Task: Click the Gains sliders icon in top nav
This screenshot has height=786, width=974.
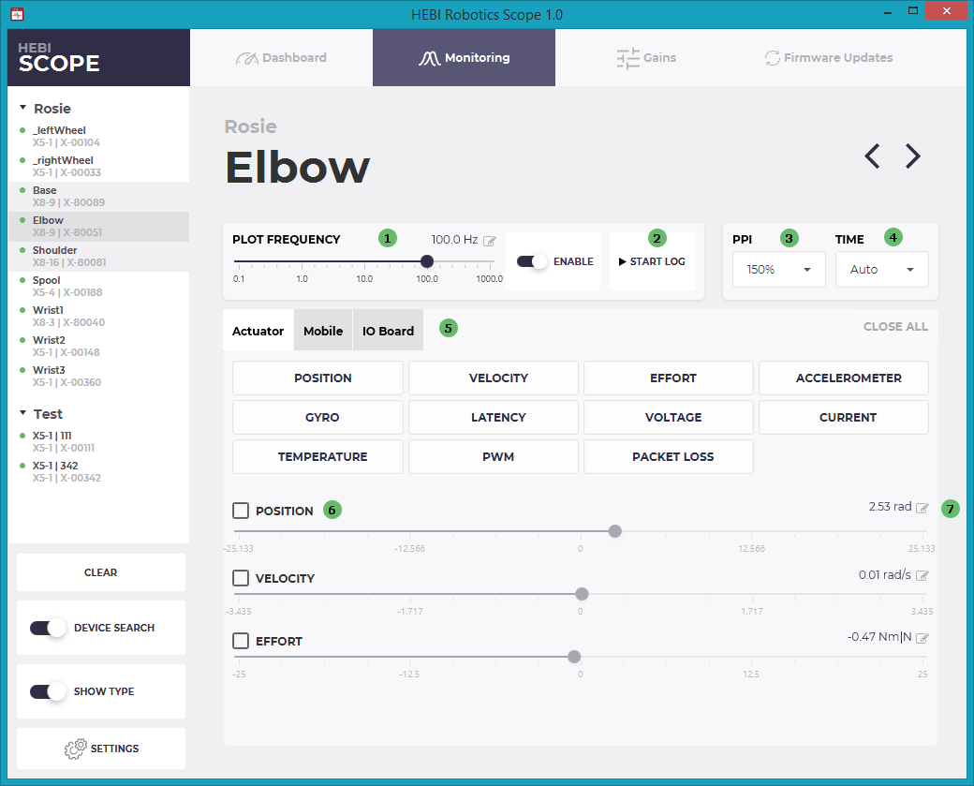Action: [627, 57]
